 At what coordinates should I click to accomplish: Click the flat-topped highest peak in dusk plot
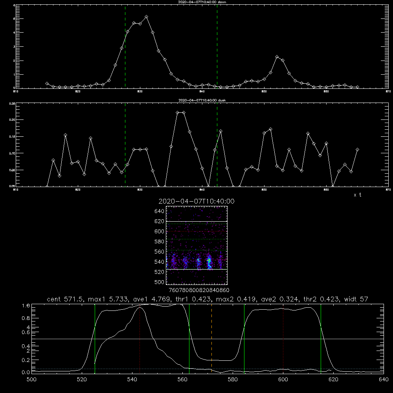click(x=180, y=112)
